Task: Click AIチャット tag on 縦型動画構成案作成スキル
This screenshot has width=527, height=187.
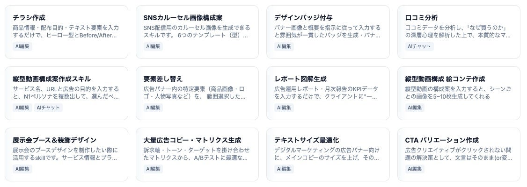Action: (x=48, y=108)
